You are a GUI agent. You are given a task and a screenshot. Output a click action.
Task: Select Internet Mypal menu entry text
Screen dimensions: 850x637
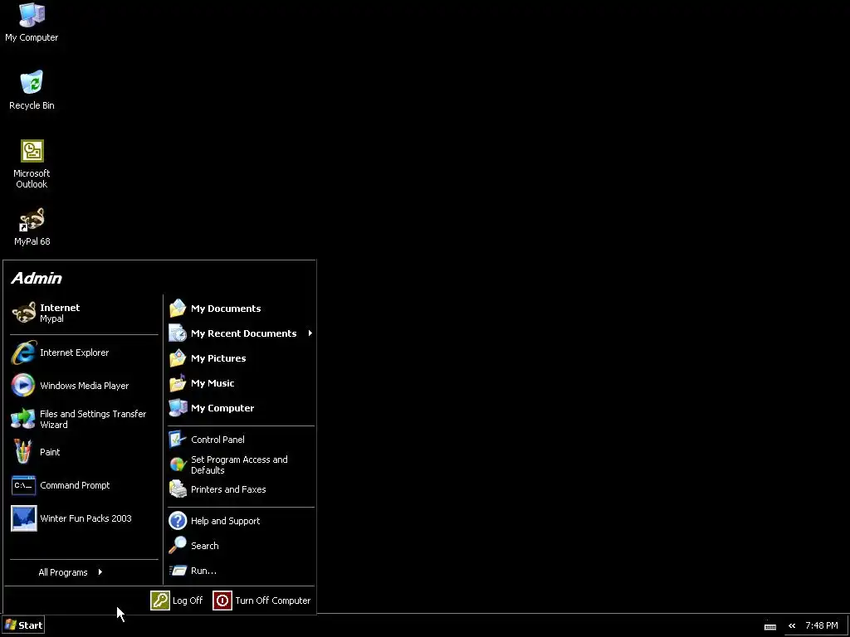tap(60, 313)
